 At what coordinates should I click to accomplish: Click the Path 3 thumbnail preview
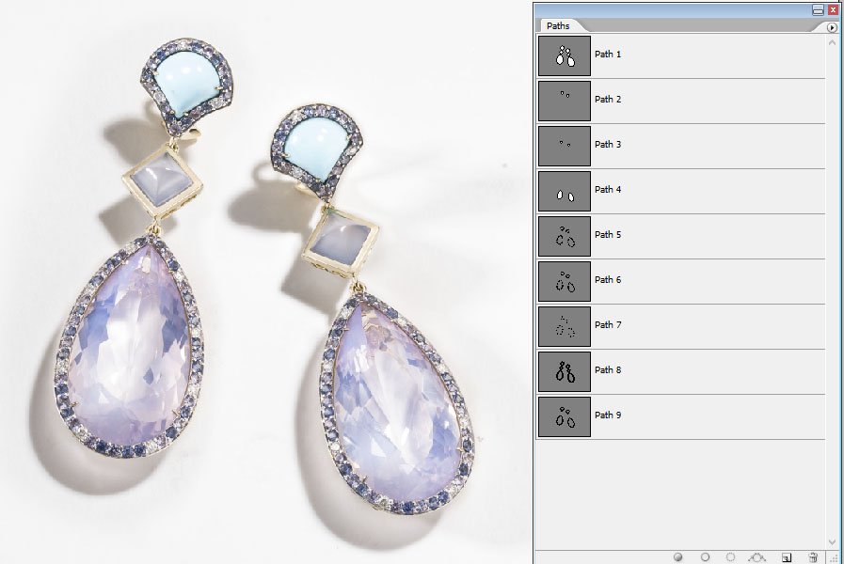tap(564, 145)
